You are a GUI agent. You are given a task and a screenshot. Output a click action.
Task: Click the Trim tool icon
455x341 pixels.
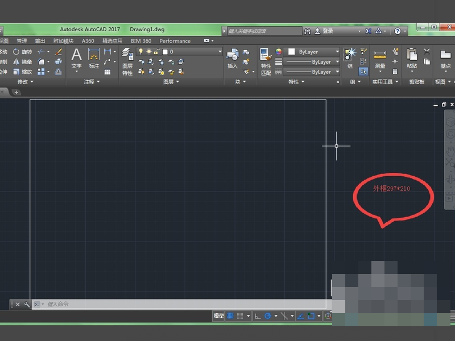click(x=41, y=52)
